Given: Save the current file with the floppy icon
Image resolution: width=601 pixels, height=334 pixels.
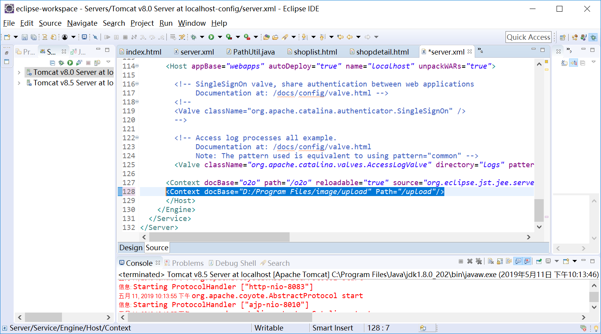Looking at the screenshot, I should pyautogui.click(x=25, y=37).
